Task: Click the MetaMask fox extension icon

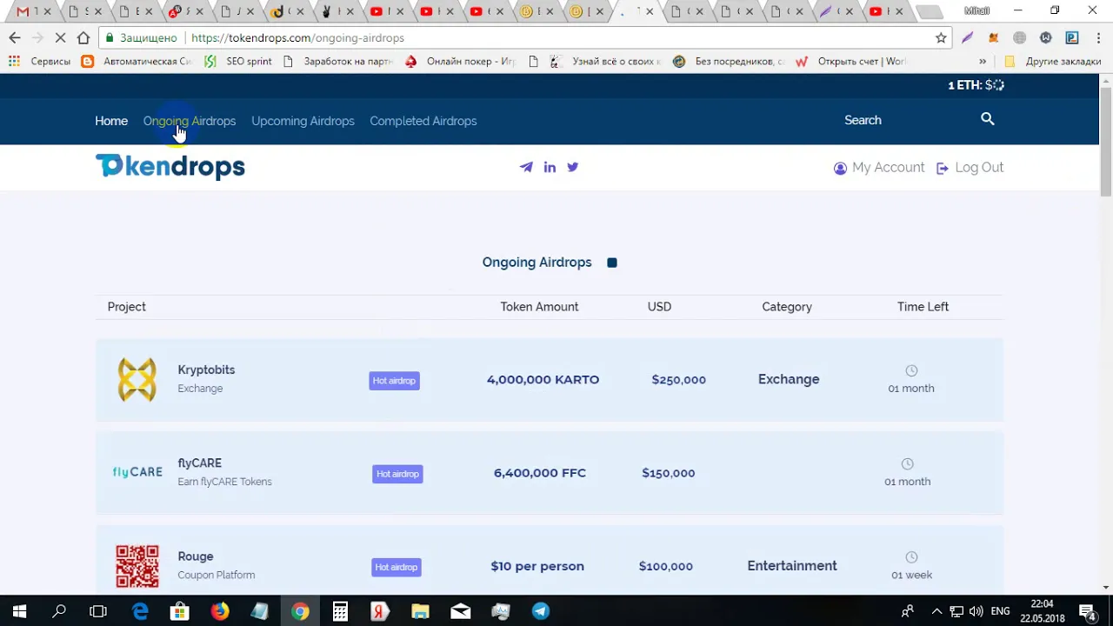Action: pos(994,37)
